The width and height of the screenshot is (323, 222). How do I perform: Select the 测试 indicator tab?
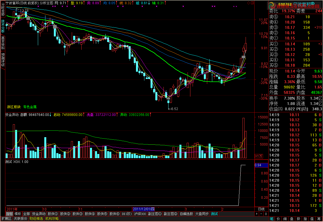click(214, 214)
